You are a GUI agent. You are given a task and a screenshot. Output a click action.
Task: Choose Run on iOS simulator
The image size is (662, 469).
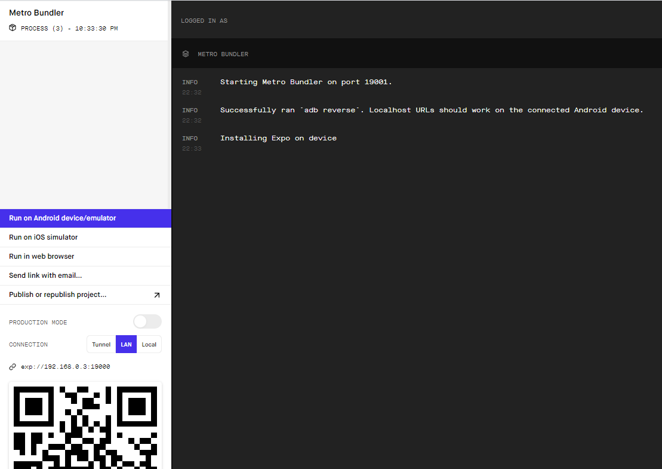click(86, 237)
